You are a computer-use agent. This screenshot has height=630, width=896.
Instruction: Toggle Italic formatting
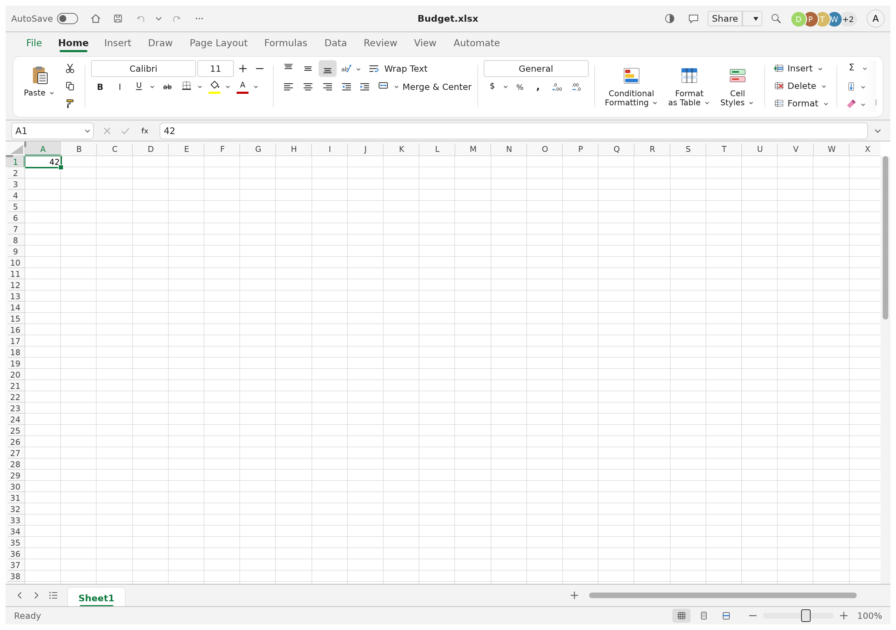[x=120, y=87]
